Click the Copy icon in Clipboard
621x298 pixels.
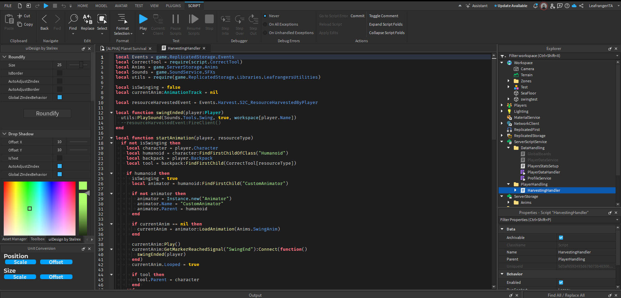click(x=20, y=24)
